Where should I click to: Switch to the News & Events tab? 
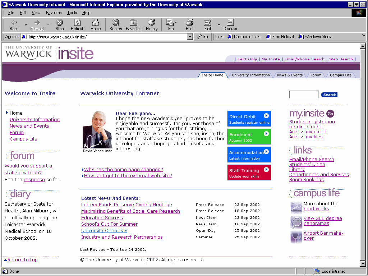point(289,75)
